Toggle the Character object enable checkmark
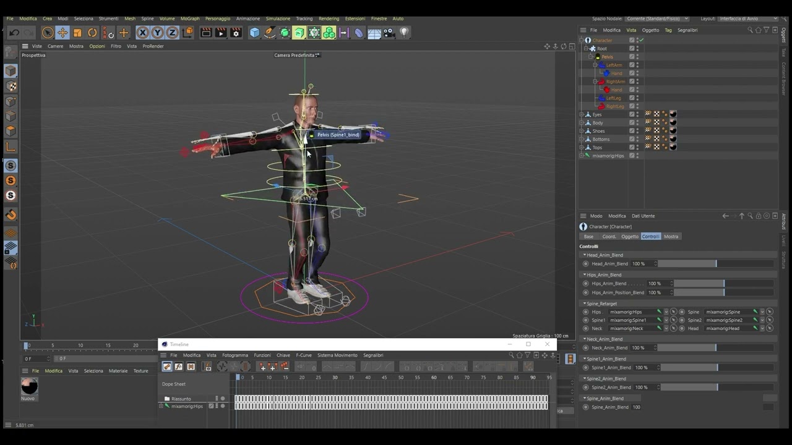 click(x=642, y=40)
